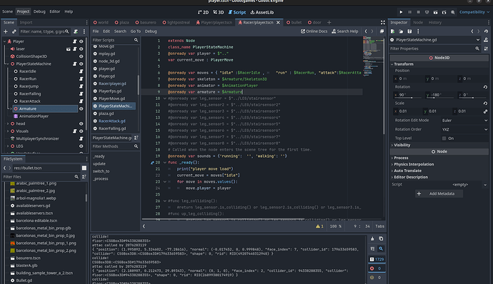This screenshot has height=284, width=493.
Task: Open the Project menu
Action: [x=23, y=11]
